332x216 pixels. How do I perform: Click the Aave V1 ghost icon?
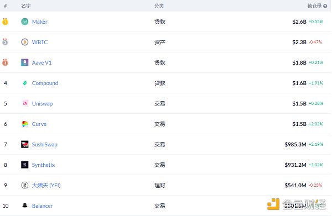click(x=25, y=62)
